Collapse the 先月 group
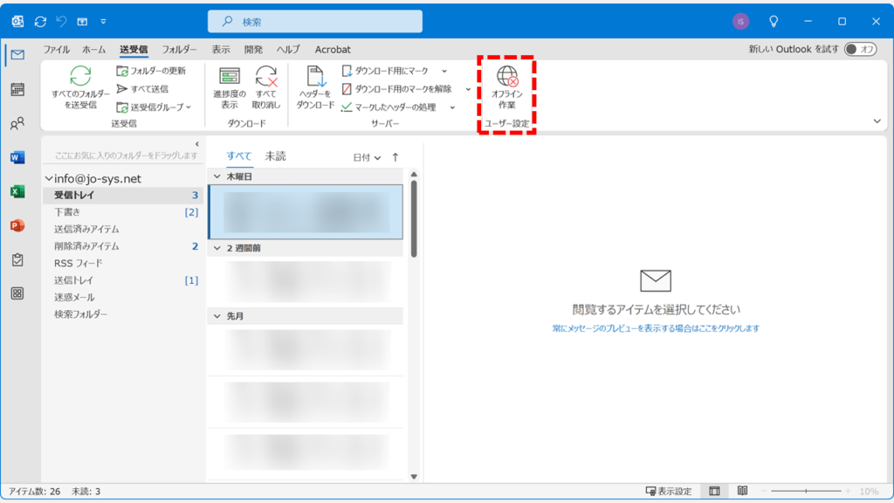This screenshot has height=503, width=894. 217,316
